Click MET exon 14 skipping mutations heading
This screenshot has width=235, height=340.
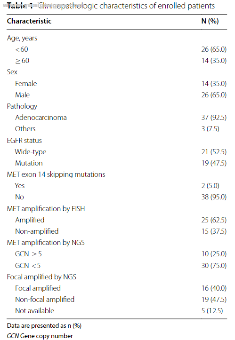coord(56,174)
